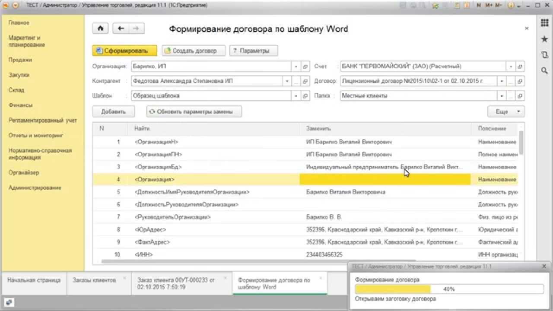
Task: Click Обновить параметры замены button
Action: 194,111
